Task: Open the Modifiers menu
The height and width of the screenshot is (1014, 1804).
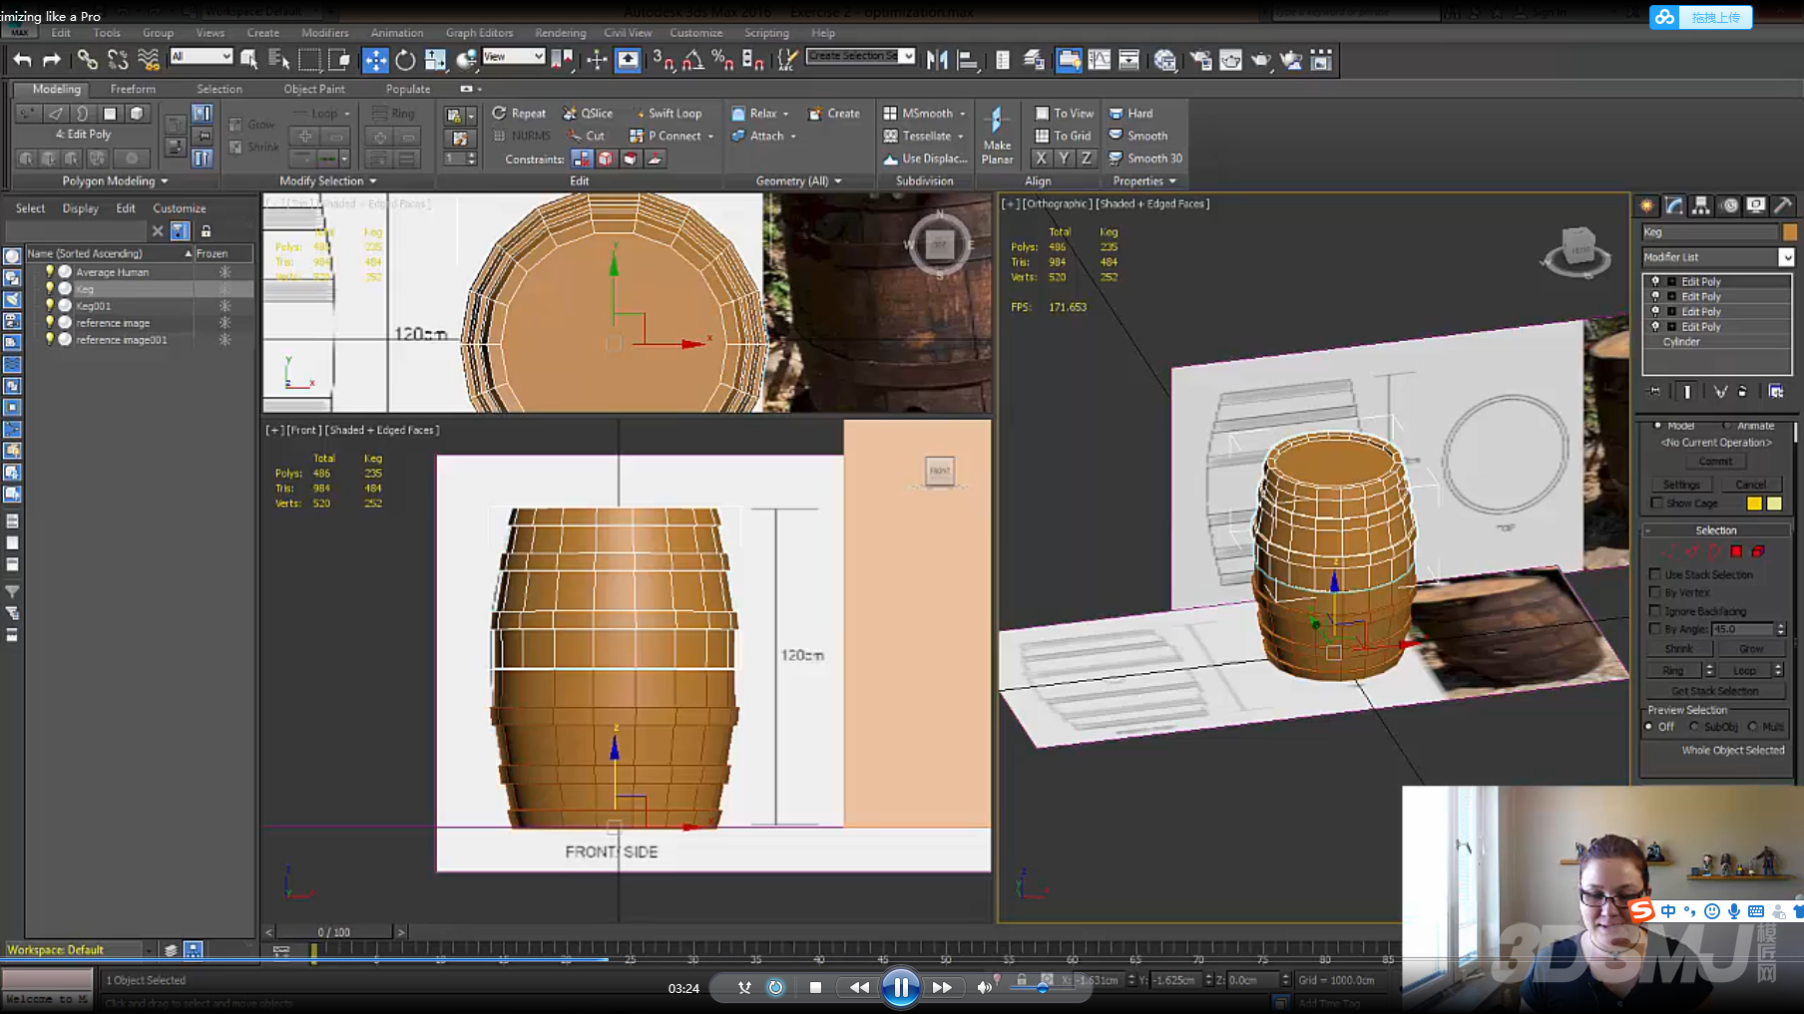Action: tap(324, 33)
